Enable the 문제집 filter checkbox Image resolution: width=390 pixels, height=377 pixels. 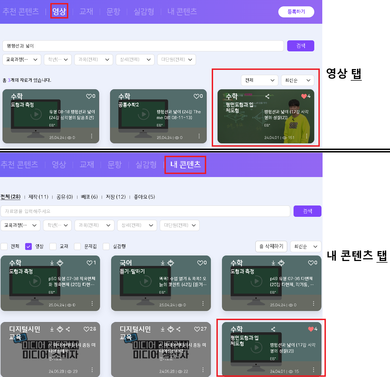point(77,246)
